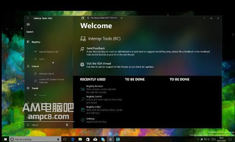Open the Store from the taskbar
235x142 pixels.
coord(88,139)
